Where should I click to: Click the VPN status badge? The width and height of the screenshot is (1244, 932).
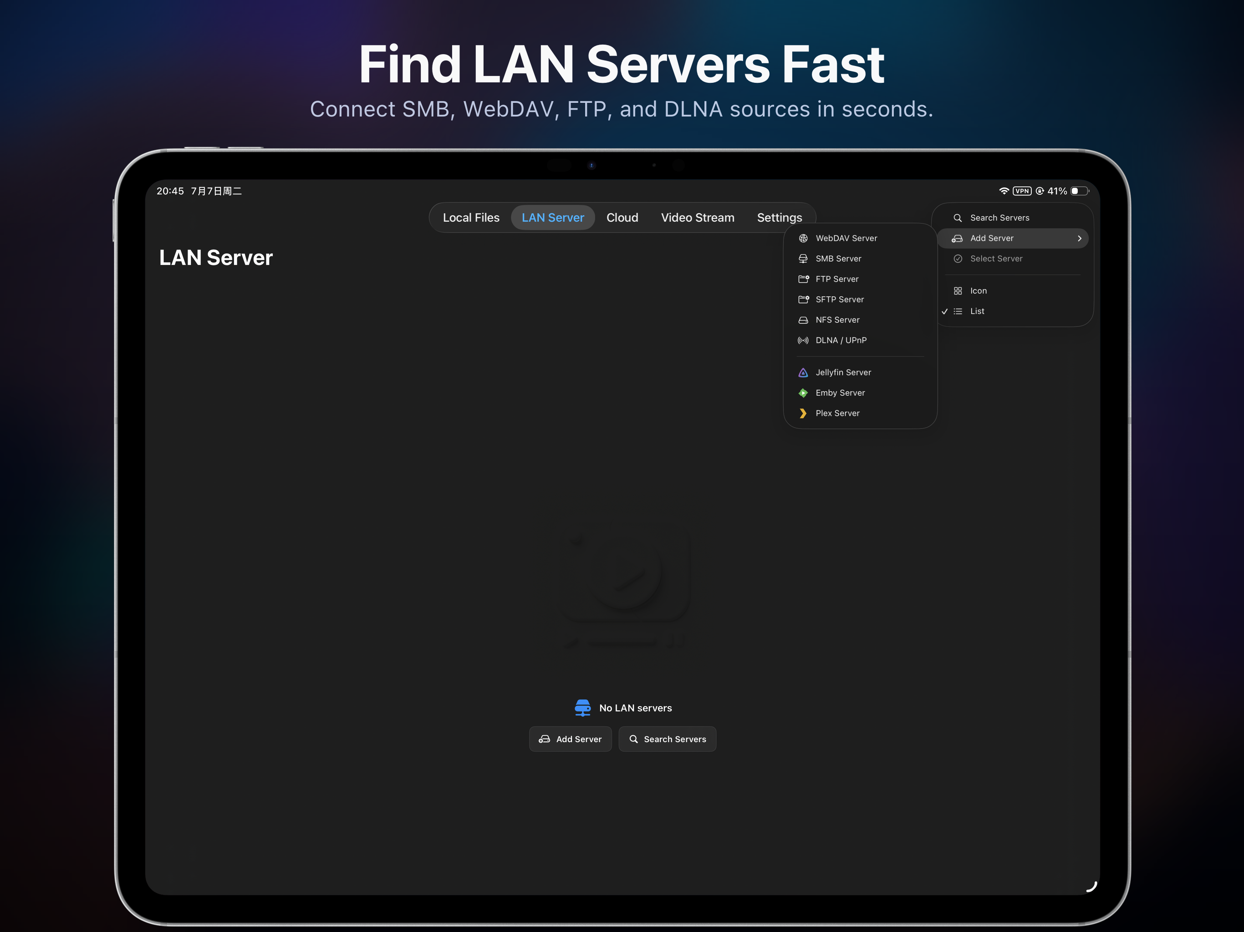click(1022, 191)
